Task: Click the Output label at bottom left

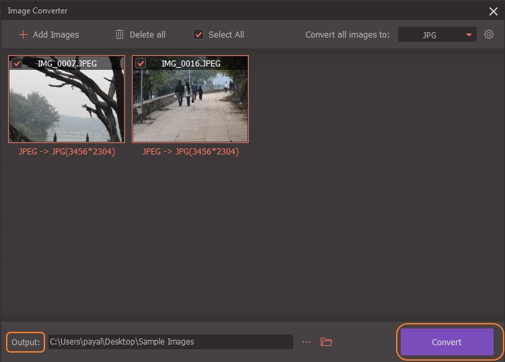Action: coord(26,342)
